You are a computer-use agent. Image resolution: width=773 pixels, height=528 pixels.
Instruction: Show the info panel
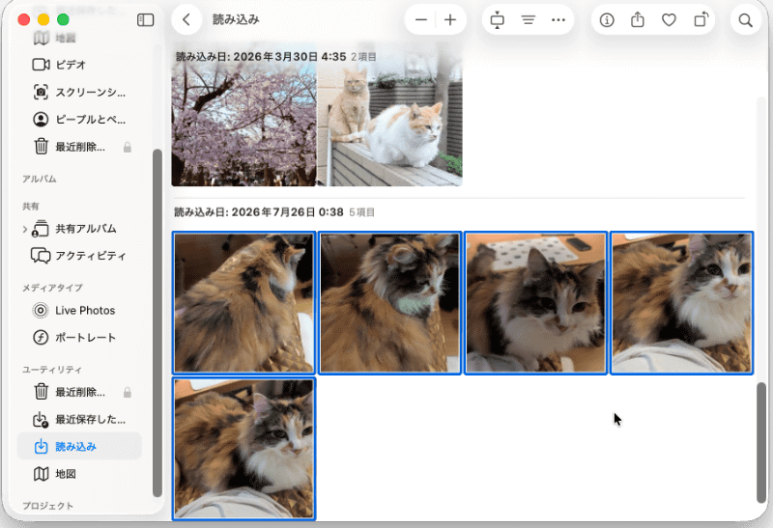point(607,19)
